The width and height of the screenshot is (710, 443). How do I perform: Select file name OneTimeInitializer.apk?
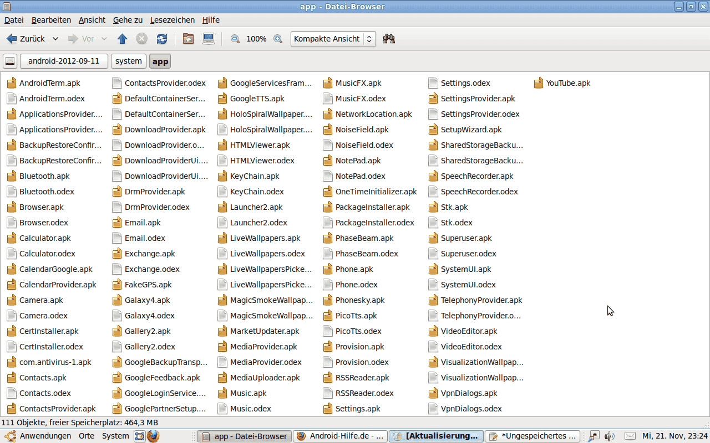pos(376,192)
